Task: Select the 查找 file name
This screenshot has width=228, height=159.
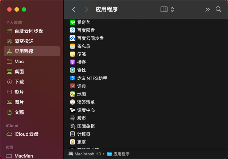Action: pos(82,70)
